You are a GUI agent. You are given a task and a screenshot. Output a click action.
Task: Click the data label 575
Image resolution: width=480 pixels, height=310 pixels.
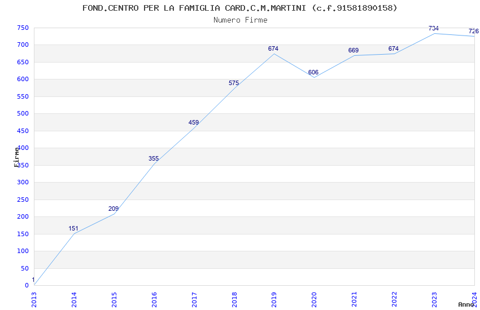(x=234, y=83)
